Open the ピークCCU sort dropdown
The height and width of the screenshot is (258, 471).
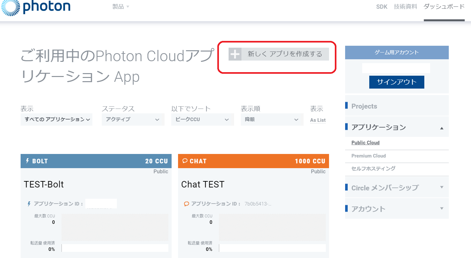[x=203, y=119]
